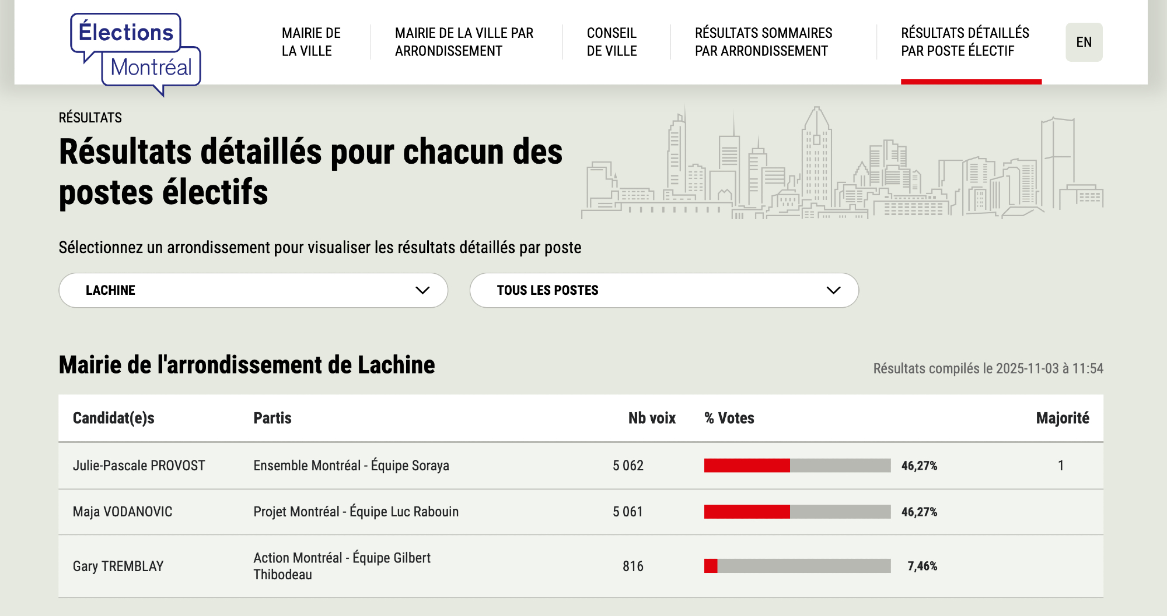Click Gary Tremblay's vote percentage bar

click(x=797, y=566)
